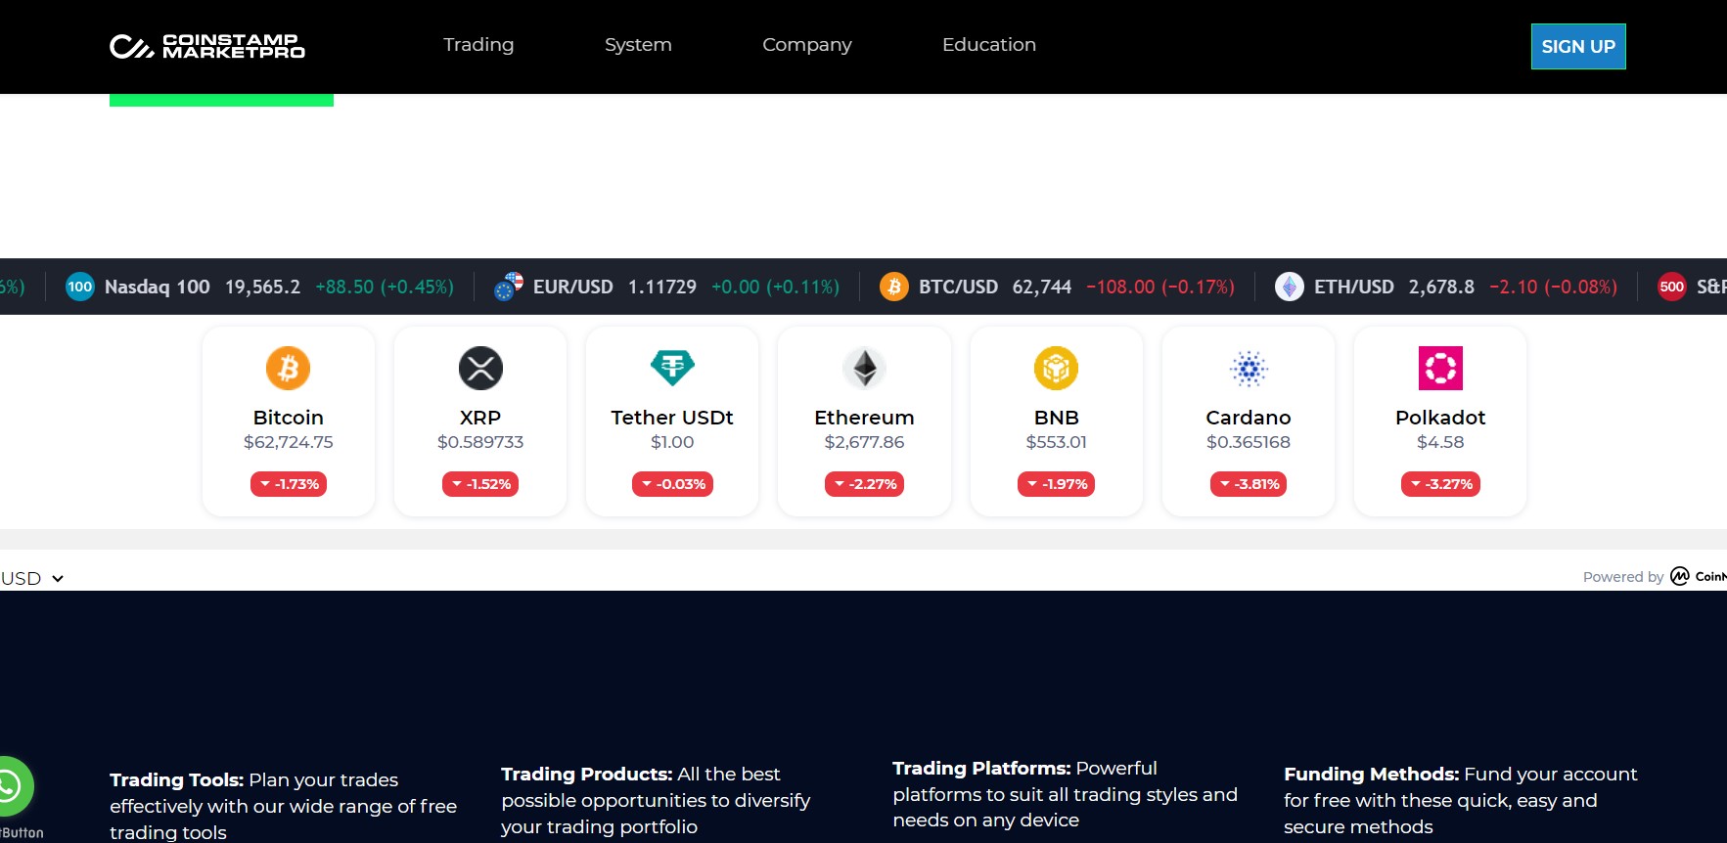Open the Education menu
The height and width of the screenshot is (843, 1727).
tap(989, 45)
